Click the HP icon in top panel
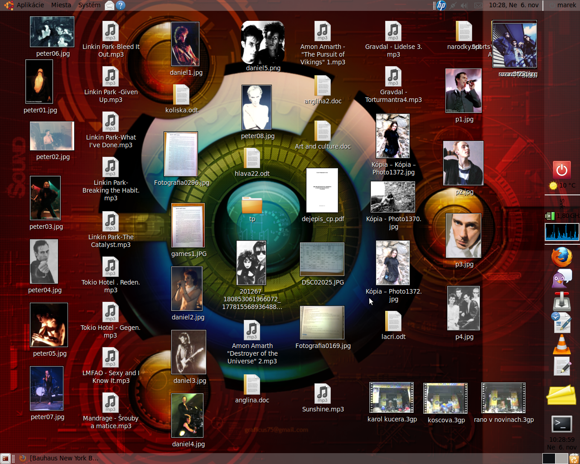Screen dimensions: 580x464 [x=441, y=5]
